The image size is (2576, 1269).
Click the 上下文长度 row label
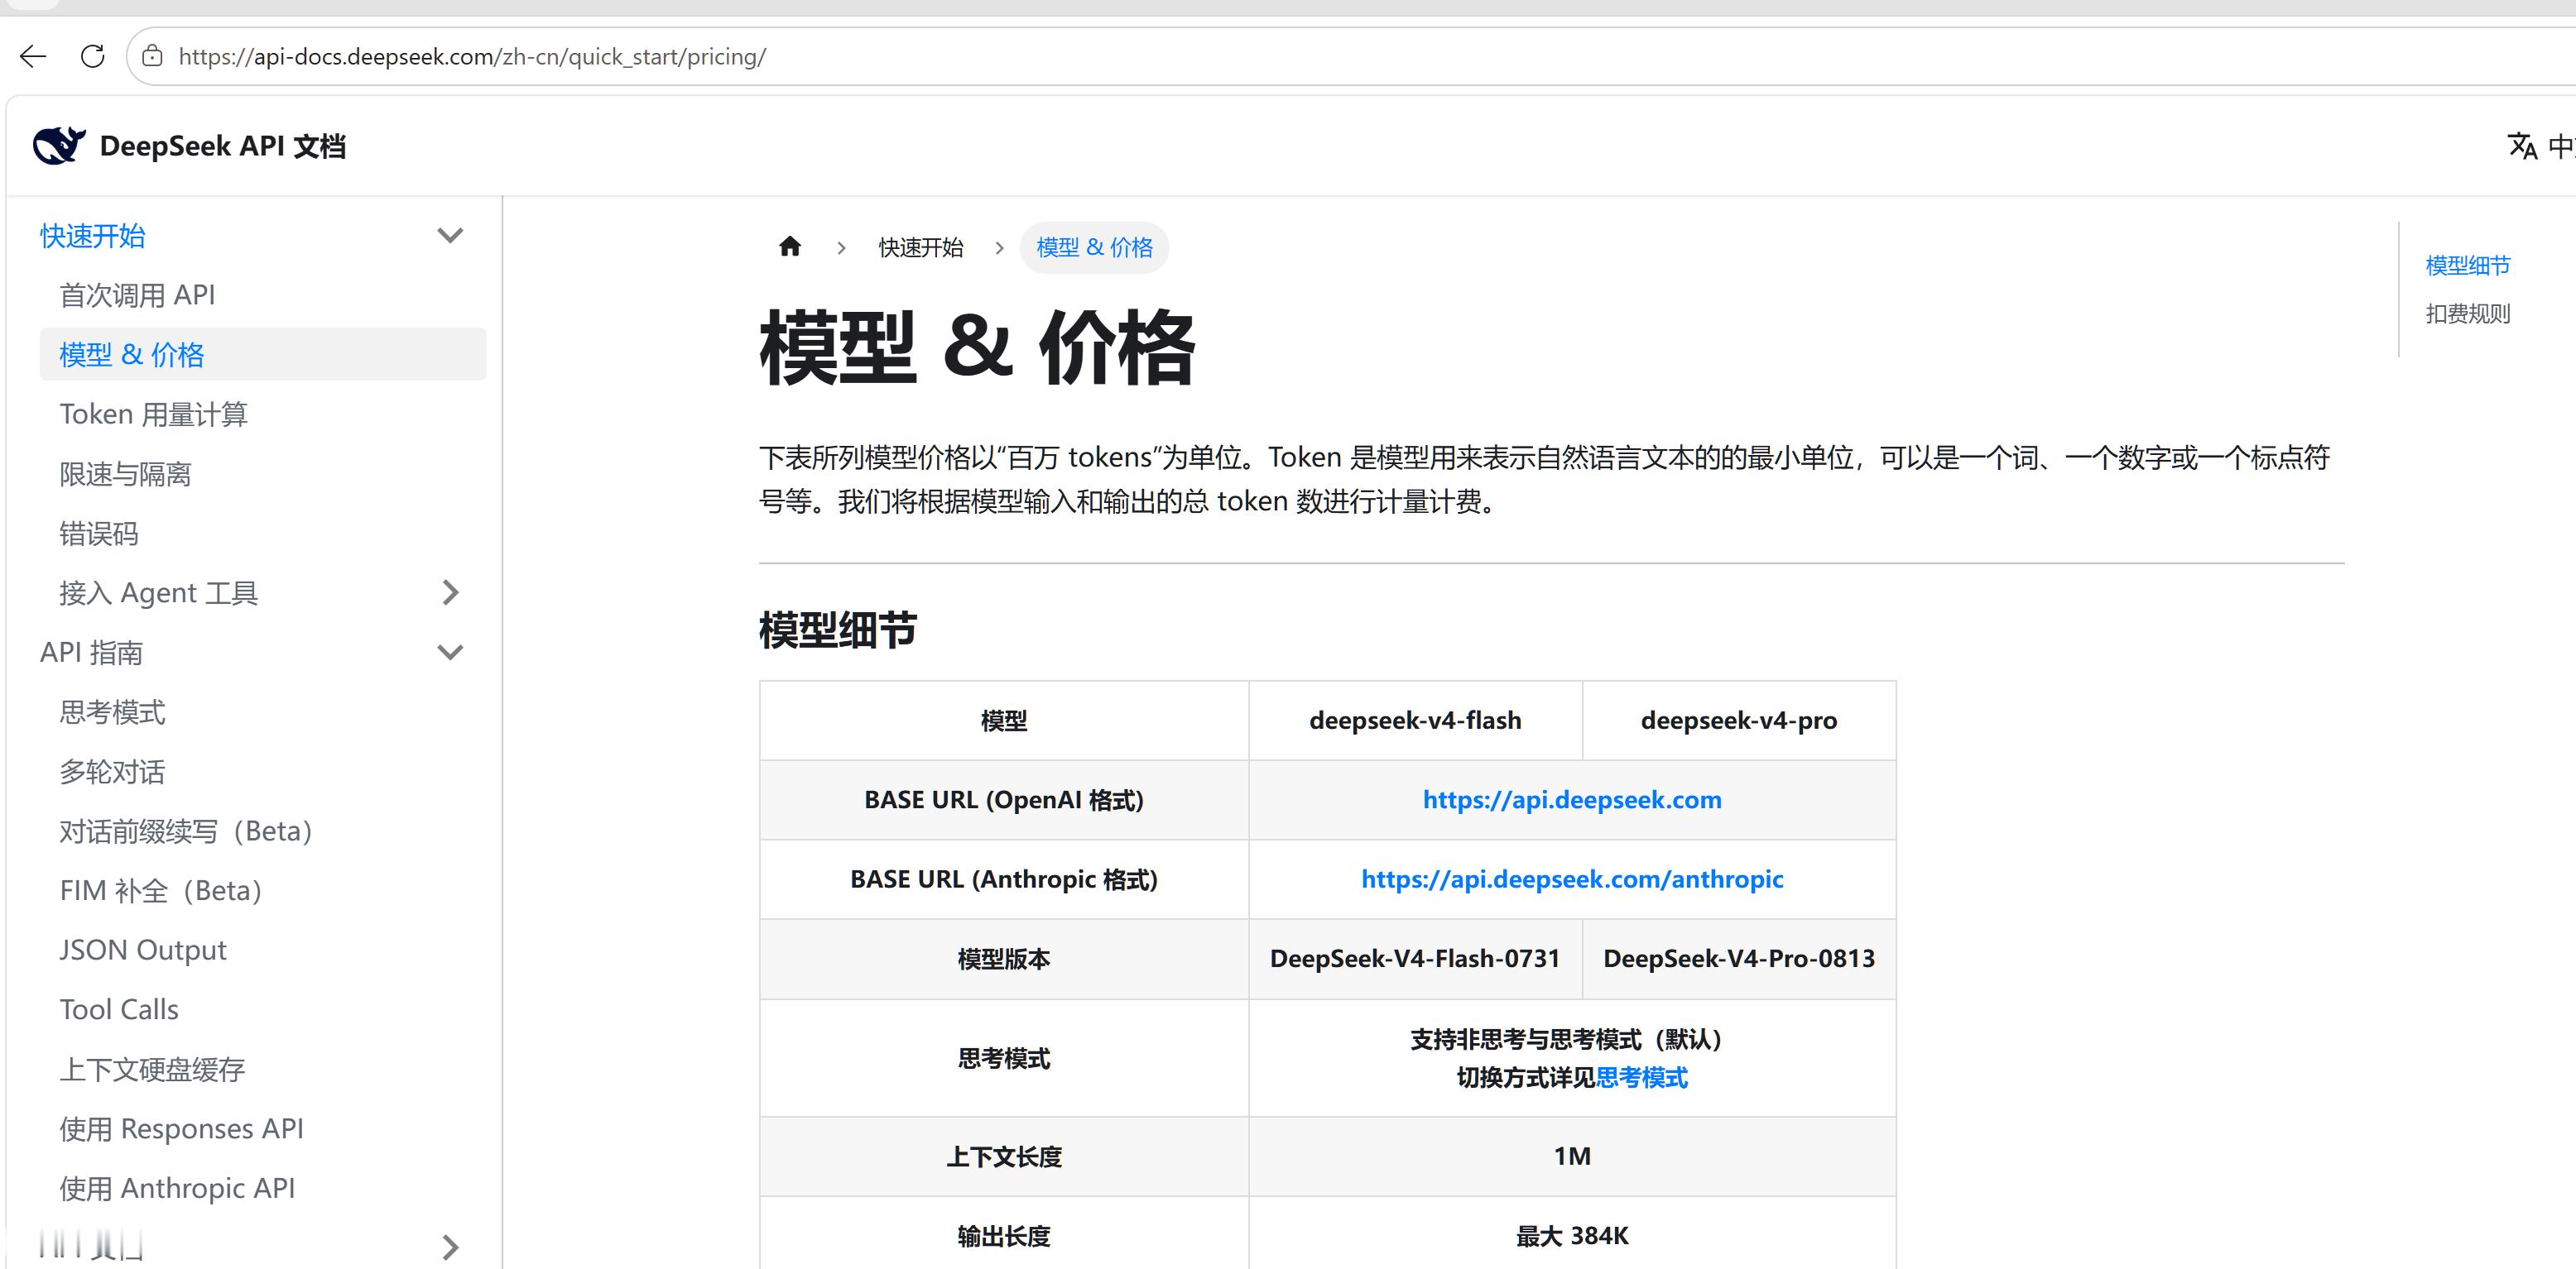(x=1004, y=1156)
